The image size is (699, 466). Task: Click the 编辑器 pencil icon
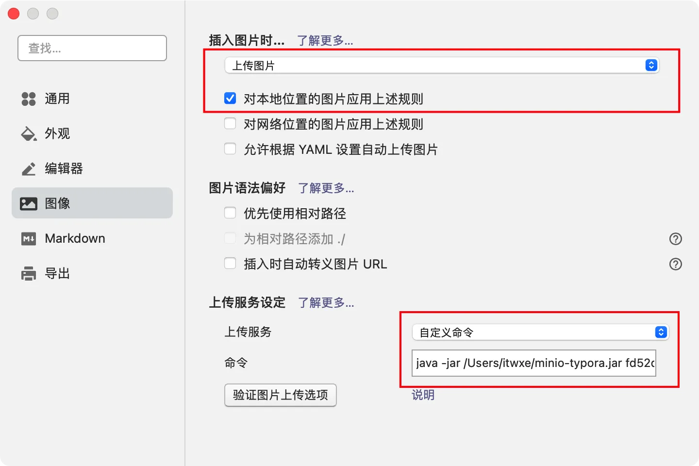click(29, 169)
